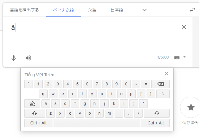Image resolution: width=199 pixels, height=138 pixels.
Task: Tap the y key
Action: coord(92,94)
